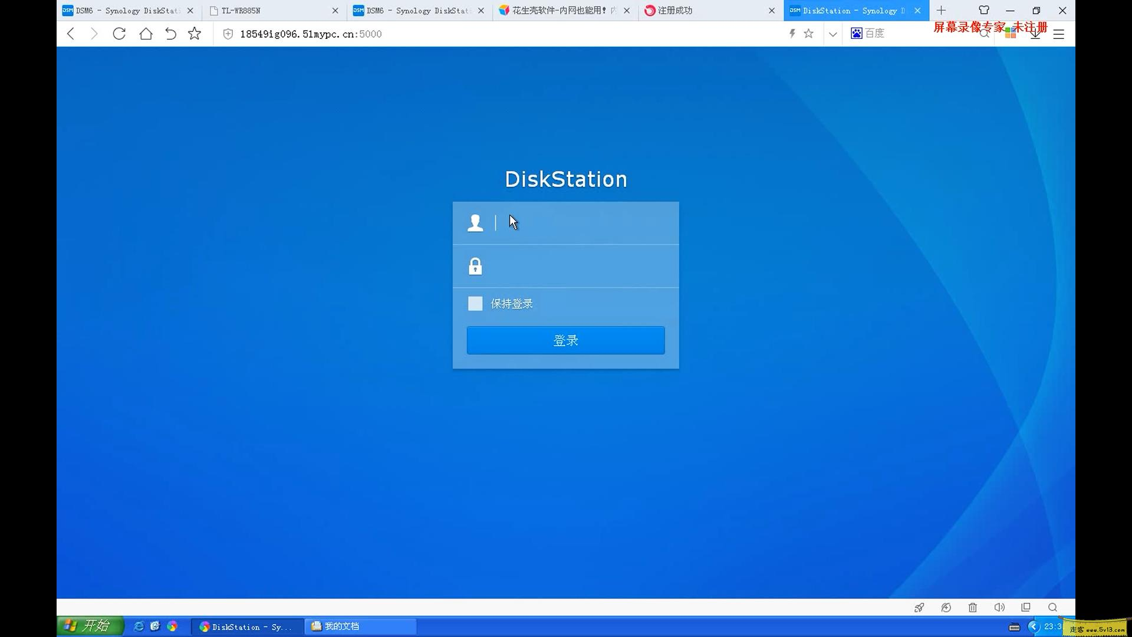Click the username person icon on login form
The image size is (1132, 637).
tap(475, 222)
